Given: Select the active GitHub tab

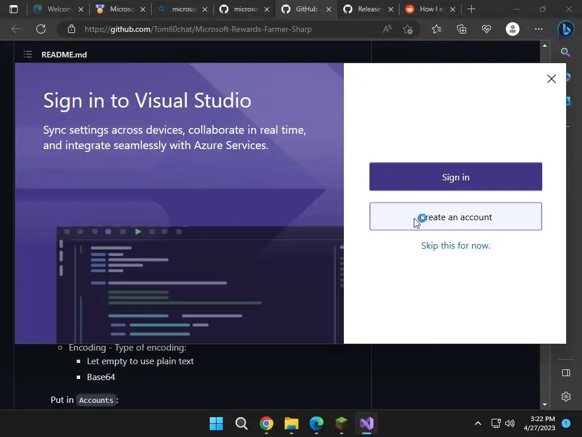Looking at the screenshot, I should (x=306, y=9).
